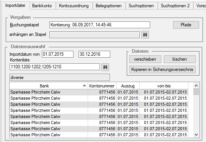Viewport: 206px width, 142px height.
Task: Switch to the Importdatei tab
Action: [15, 5]
